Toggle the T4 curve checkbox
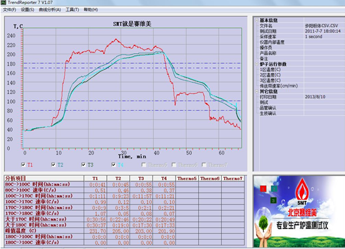 114,165
